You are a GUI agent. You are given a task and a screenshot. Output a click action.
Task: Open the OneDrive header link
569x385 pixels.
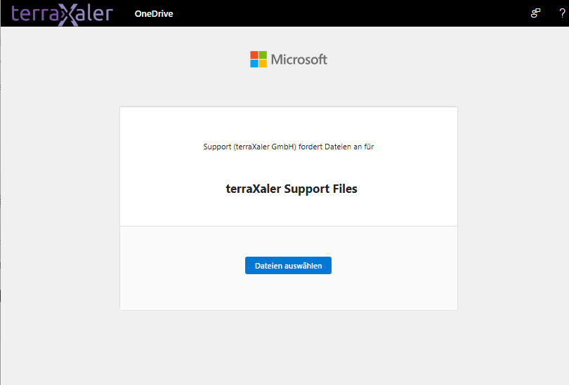click(x=154, y=14)
